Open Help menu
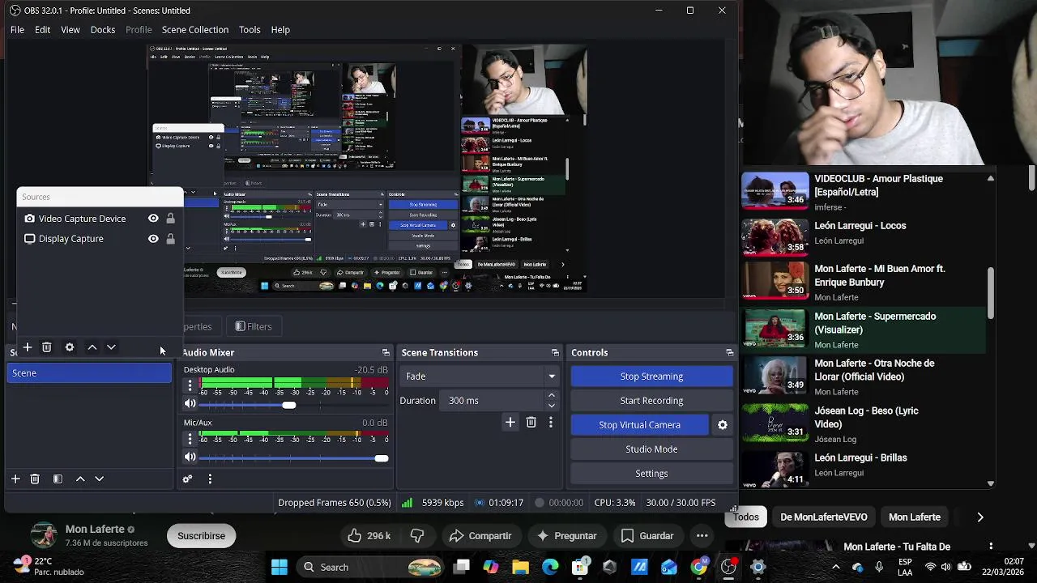Viewport: 1037px width, 583px height. pyautogui.click(x=280, y=30)
